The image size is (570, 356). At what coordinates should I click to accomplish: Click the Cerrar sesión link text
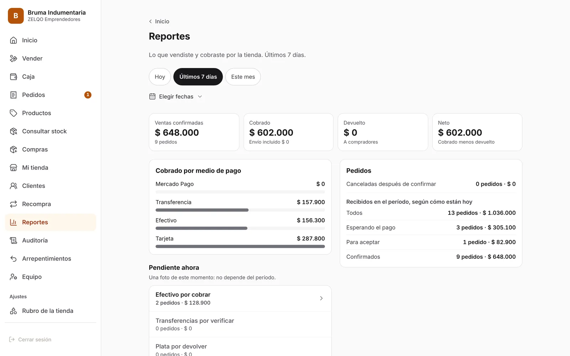coord(35,340)
